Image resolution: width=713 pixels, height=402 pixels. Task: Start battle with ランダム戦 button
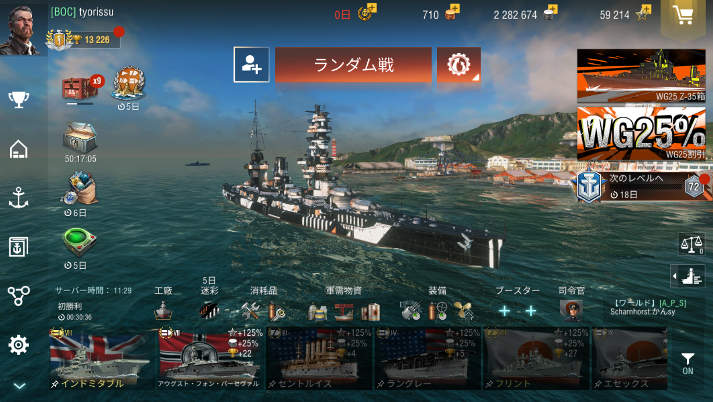coord(353,64)
